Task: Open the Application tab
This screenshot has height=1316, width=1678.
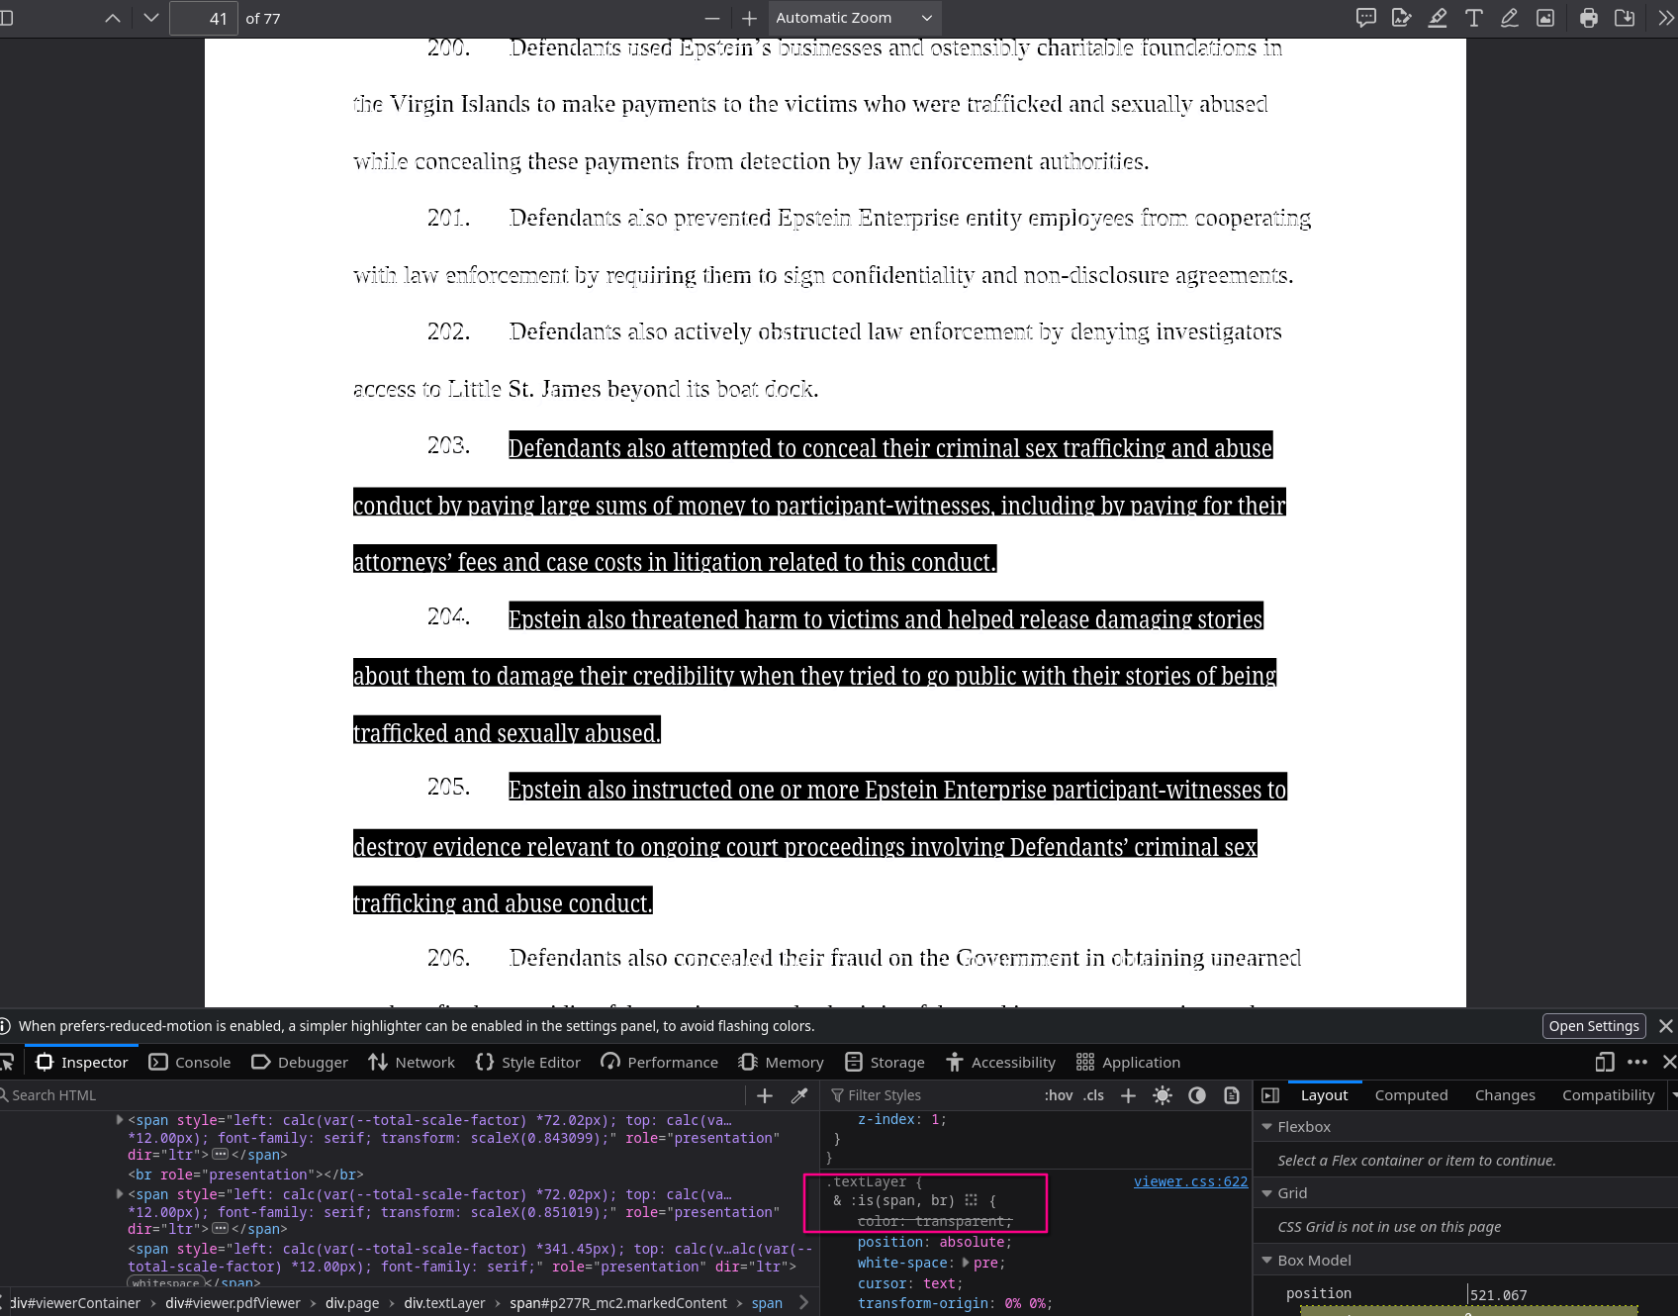Action: (1128, 1062)
